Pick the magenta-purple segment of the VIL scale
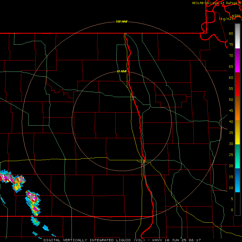The image size is (242, 242). point(237,60)
